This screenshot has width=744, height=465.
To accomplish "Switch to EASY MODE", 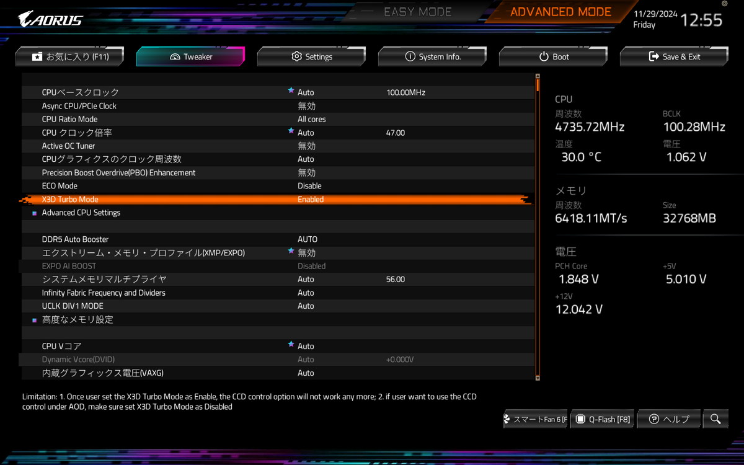I will tap(418, 12).
